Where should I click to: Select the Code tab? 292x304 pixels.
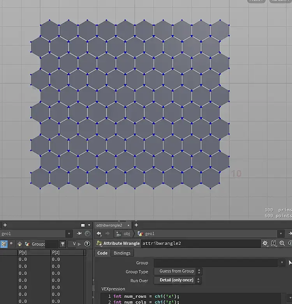(102, 253)
